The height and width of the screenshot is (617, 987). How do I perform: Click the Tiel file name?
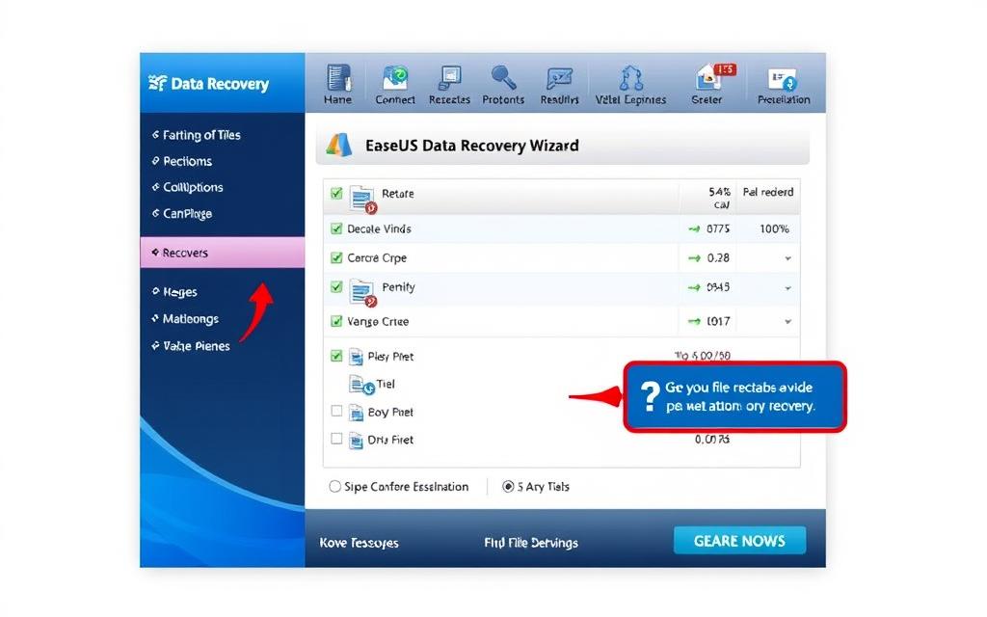pyautogui.click(x=386, y=384)
